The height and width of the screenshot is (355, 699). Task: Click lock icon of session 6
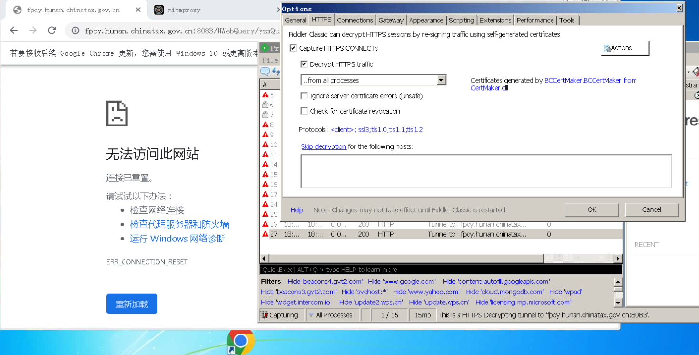tap(265, 105)
